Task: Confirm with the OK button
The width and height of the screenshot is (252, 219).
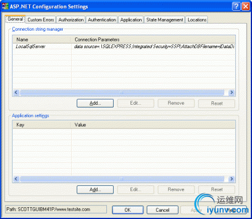Action: tap(128, 210)
